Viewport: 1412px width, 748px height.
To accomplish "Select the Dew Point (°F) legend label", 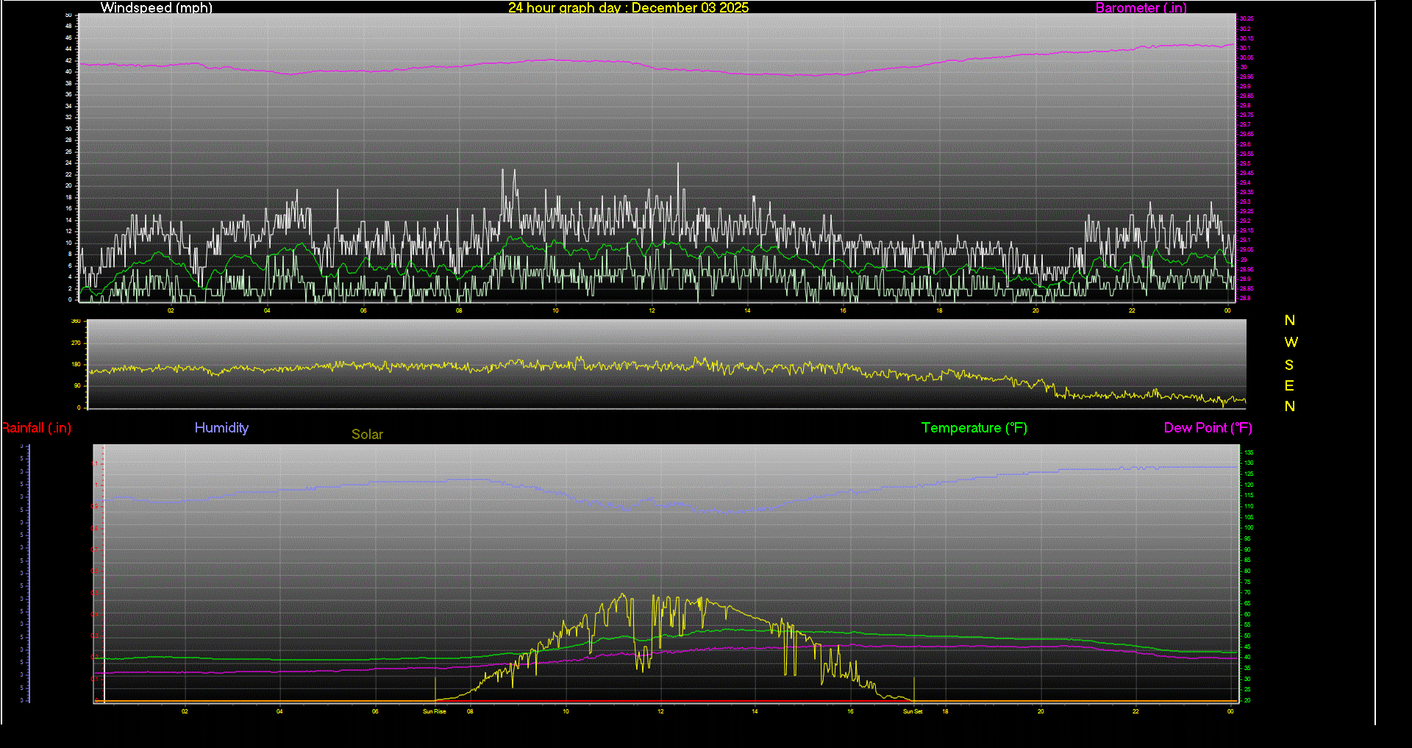I will (1208, 428).
